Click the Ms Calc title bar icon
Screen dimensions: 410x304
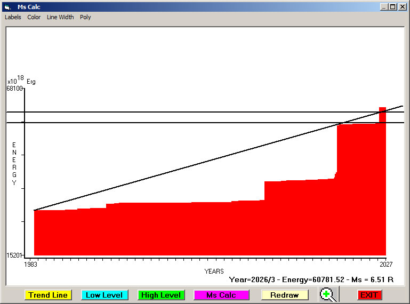(x=7, y=7)
